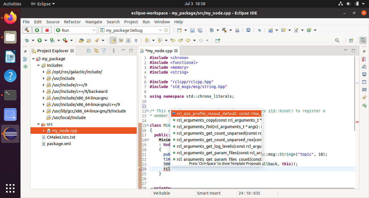Open the Project Explorer filter icon
Image resolution: width=369 pixels, height=198 pixels.
[104, 50]
